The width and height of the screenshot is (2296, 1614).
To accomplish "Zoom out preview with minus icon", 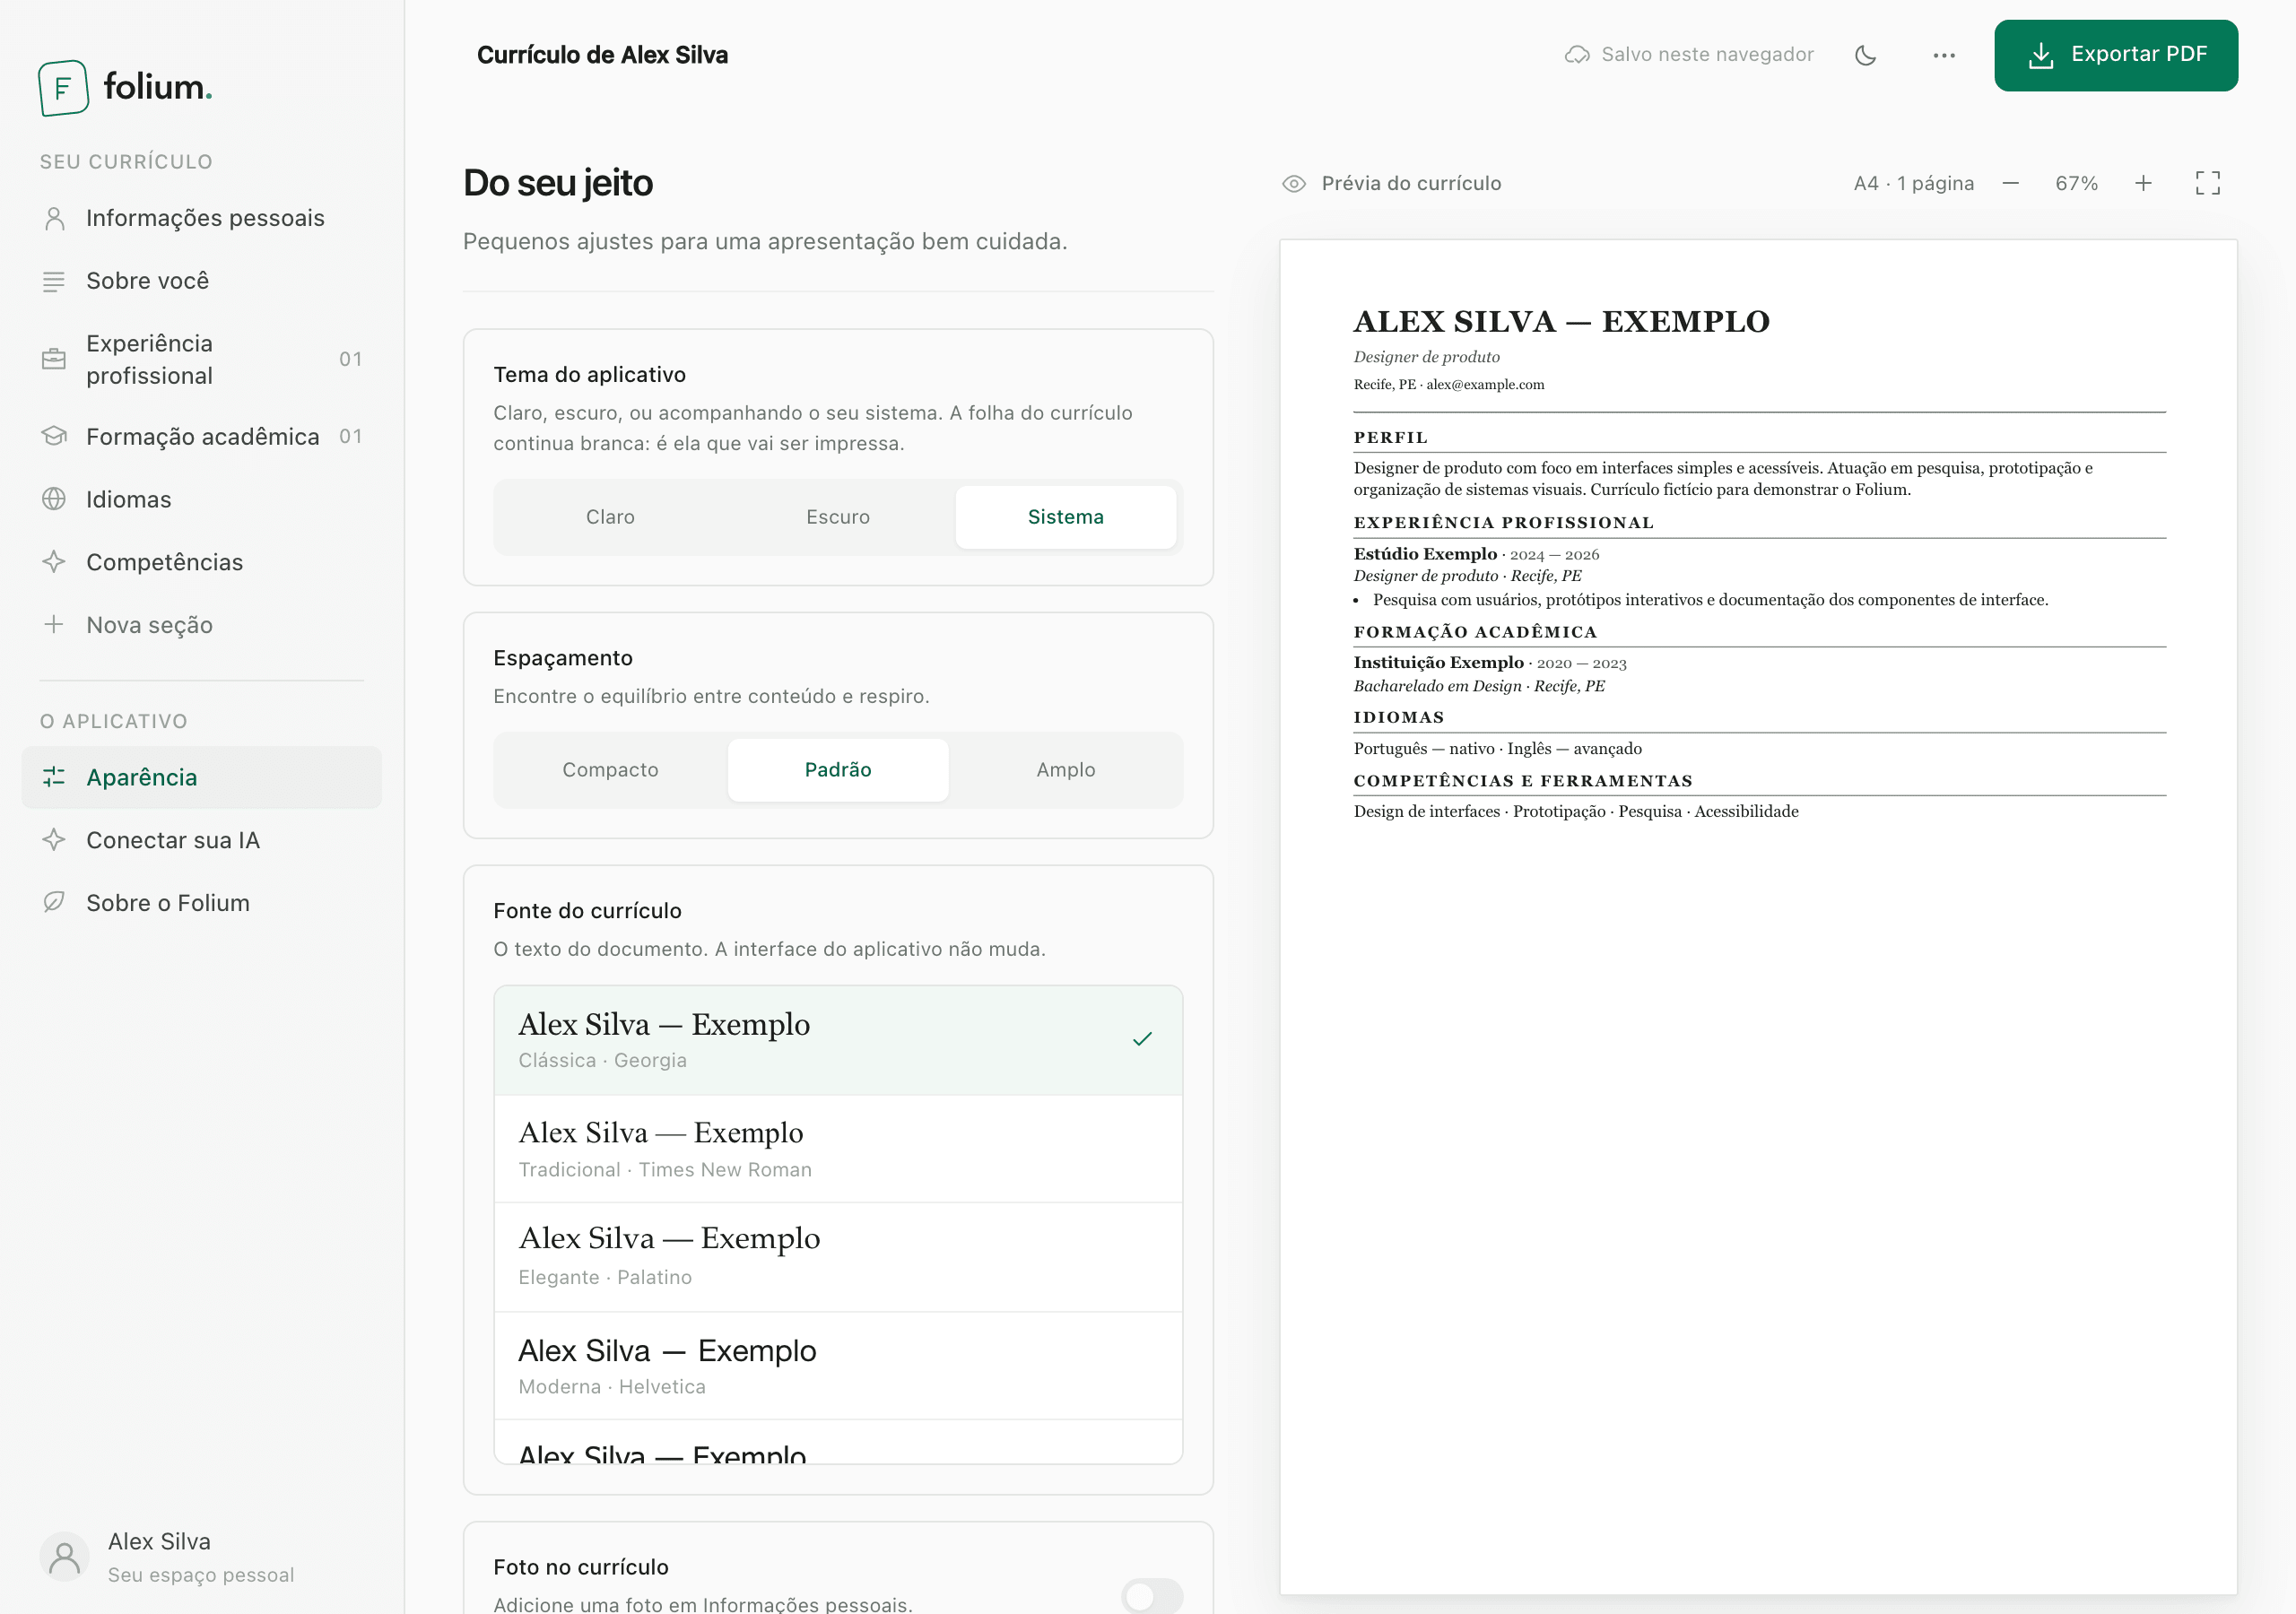I will tap(2011, 184).
